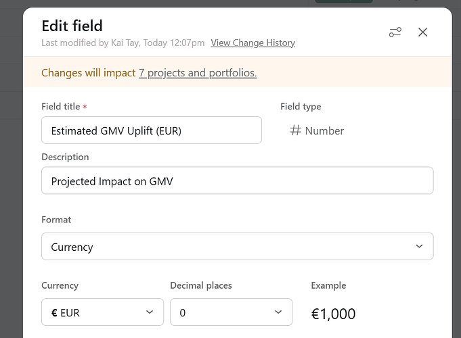Screen dimensions: 461x338
Task: Click the Field type label
Action: click(x=301, y=106)
